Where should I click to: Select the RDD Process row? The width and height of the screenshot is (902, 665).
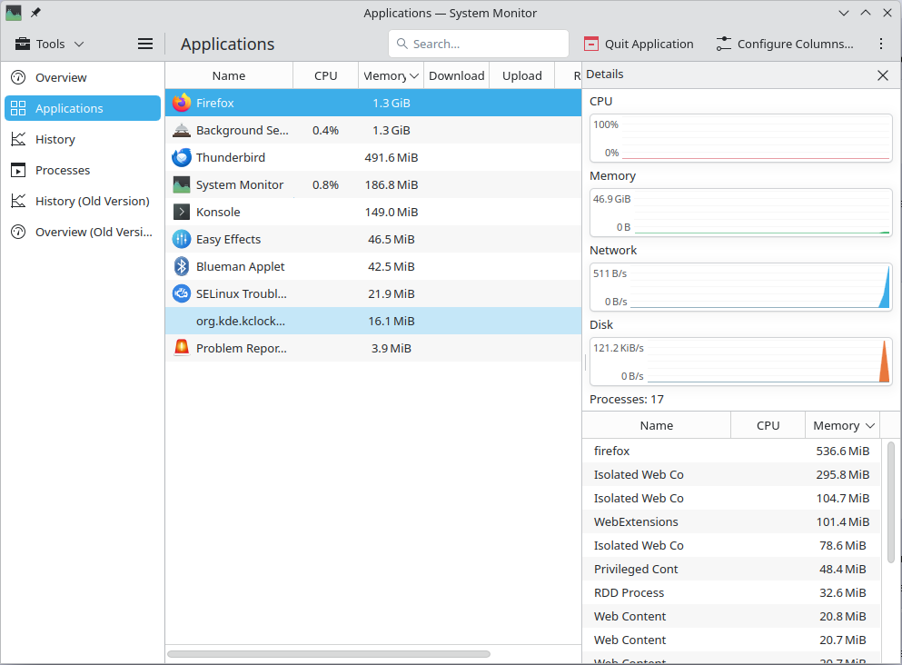click(732, 592)
